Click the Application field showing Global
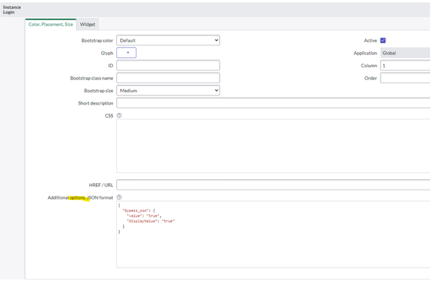This screenshot has height=283, width=433. (x=404, y=53)
